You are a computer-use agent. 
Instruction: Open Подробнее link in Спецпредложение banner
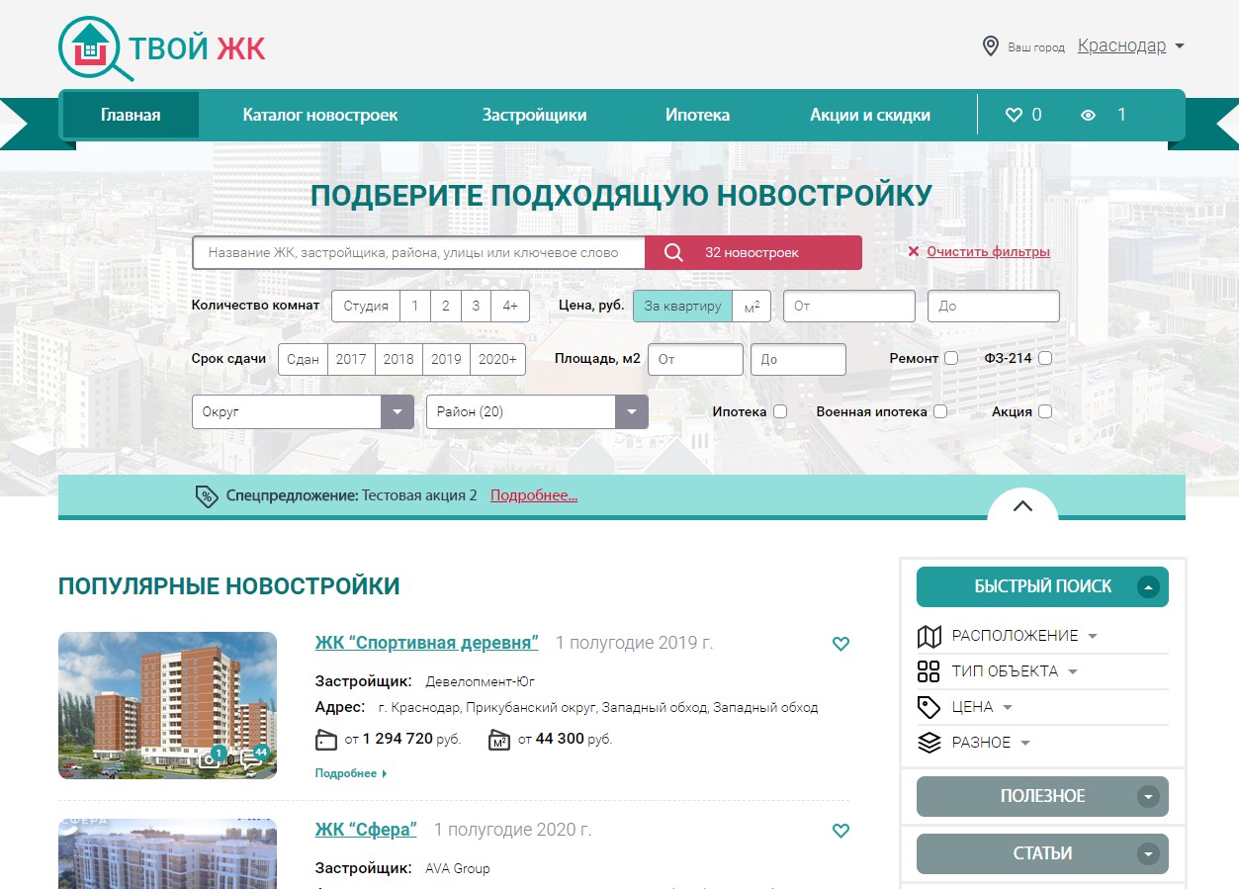[534, 495]
